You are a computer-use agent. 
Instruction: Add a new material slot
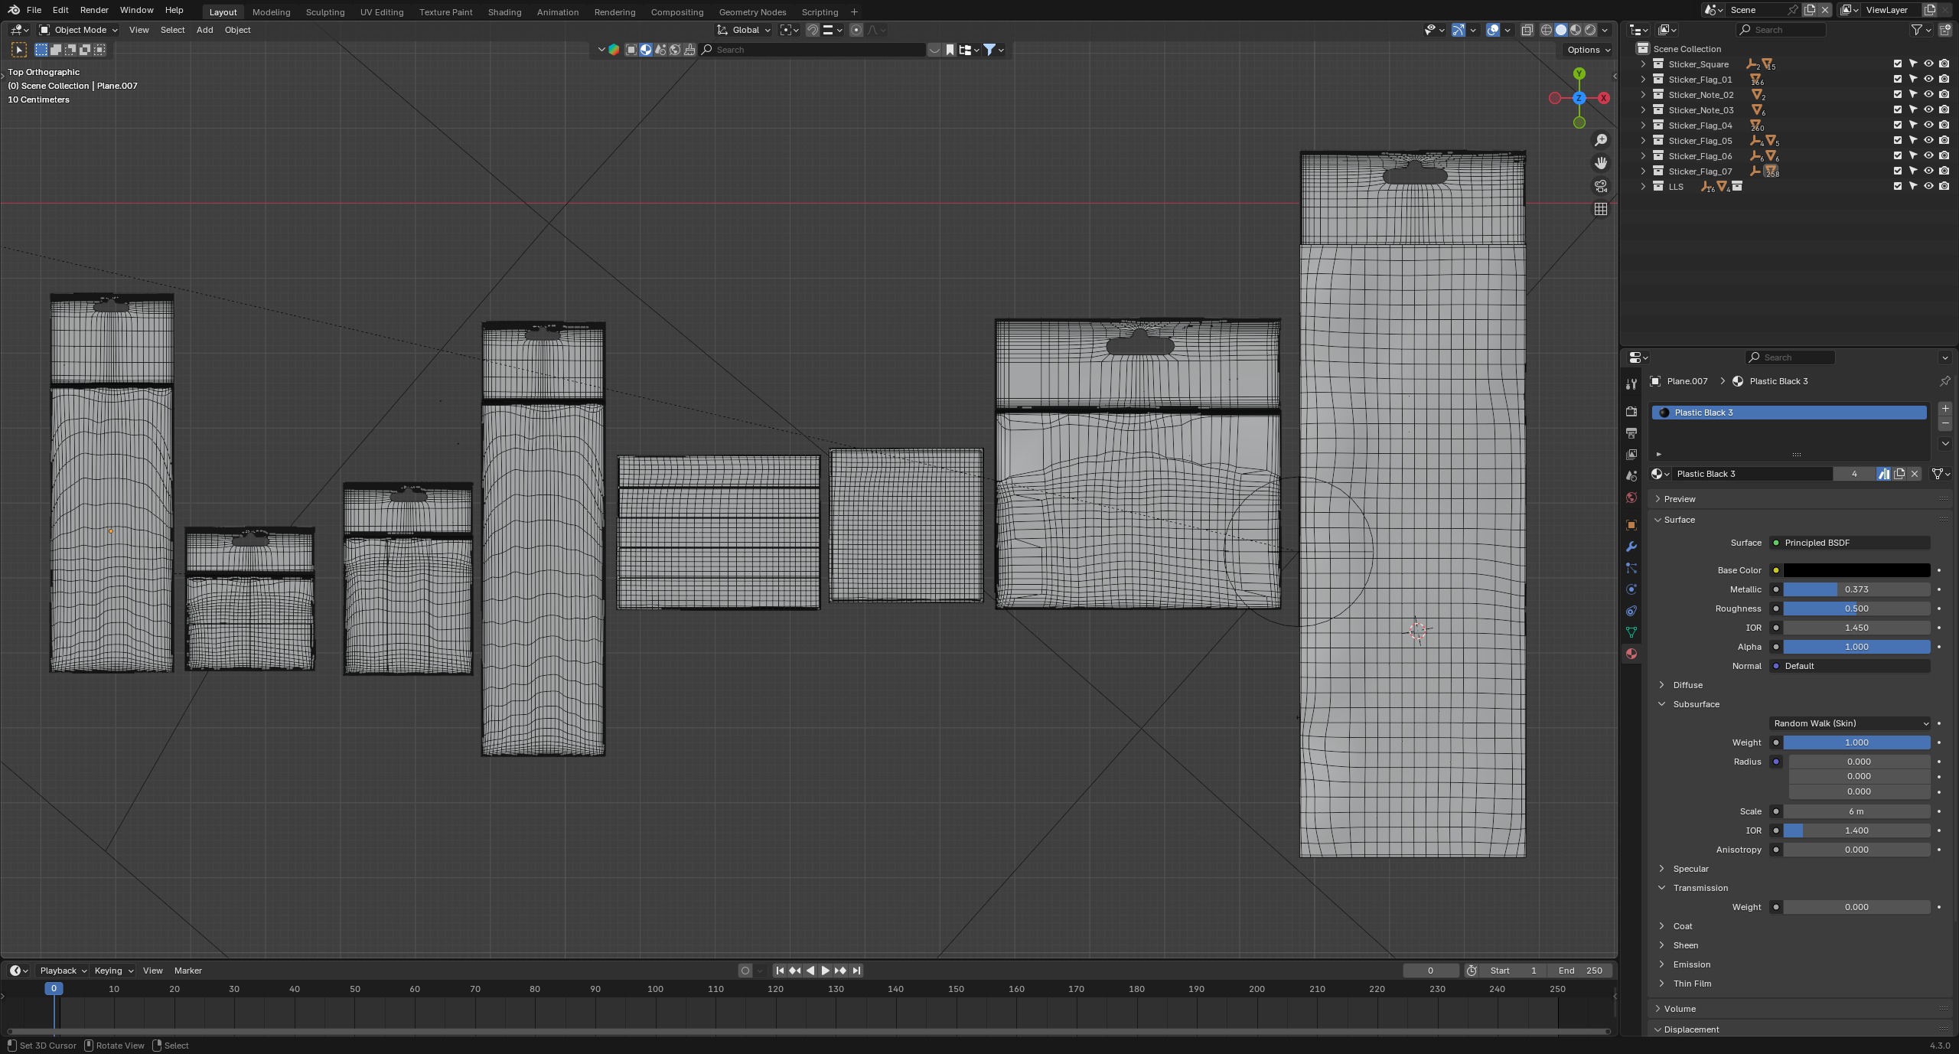point(1944,409)
